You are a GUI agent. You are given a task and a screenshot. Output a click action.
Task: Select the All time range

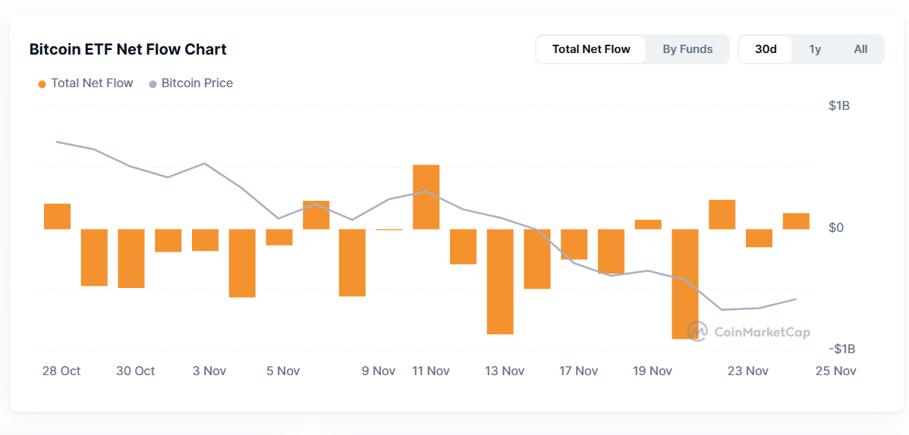coord(860,49)
